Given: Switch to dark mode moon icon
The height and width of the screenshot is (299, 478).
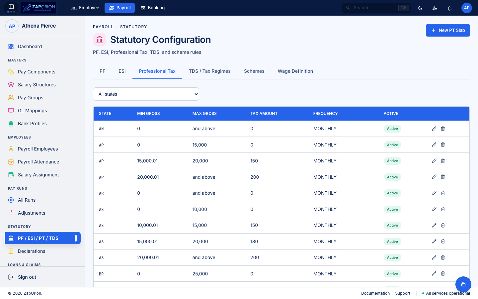Looking at the screenshot, I should (420, 8).
